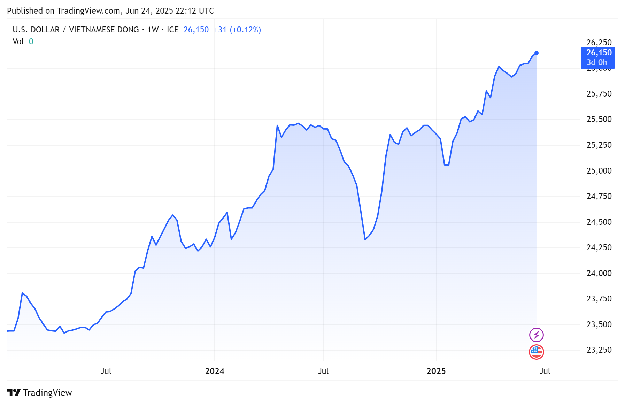Select the ICE exchange label
625x405 pixels.
tap(173, 30)
